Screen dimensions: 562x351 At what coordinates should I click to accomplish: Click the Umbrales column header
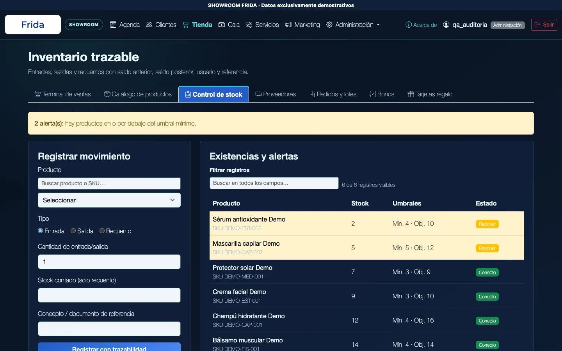coord(407,203)
